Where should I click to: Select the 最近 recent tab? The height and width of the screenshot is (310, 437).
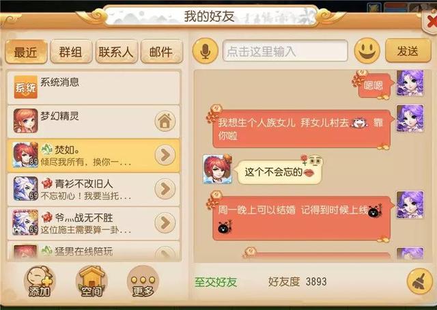(26, 52)
